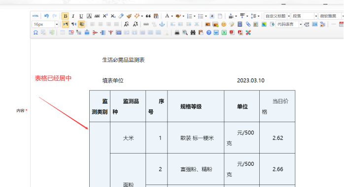Open the font color picker arrow

172,16
